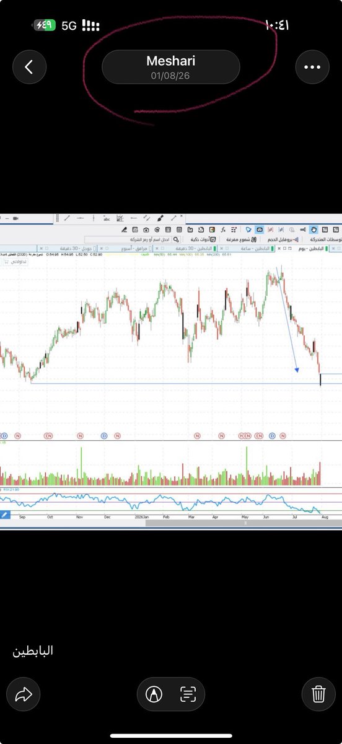Viewport: 342px width, 744px height.
Task: Click the Aug label on time axis
Action: tap(325, 516)
